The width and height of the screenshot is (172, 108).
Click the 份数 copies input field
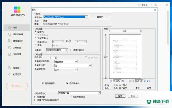click(x=52, y=58)
